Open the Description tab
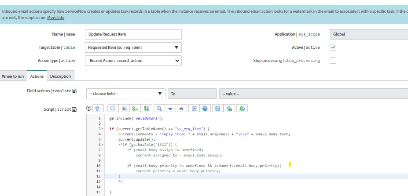 [x=60, y=76]
